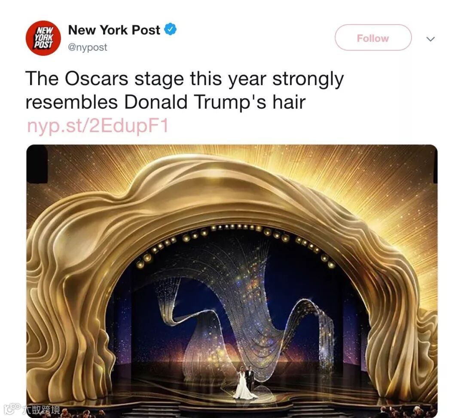Open the nyp.st/2EdupF1 article link

(98, 125)
